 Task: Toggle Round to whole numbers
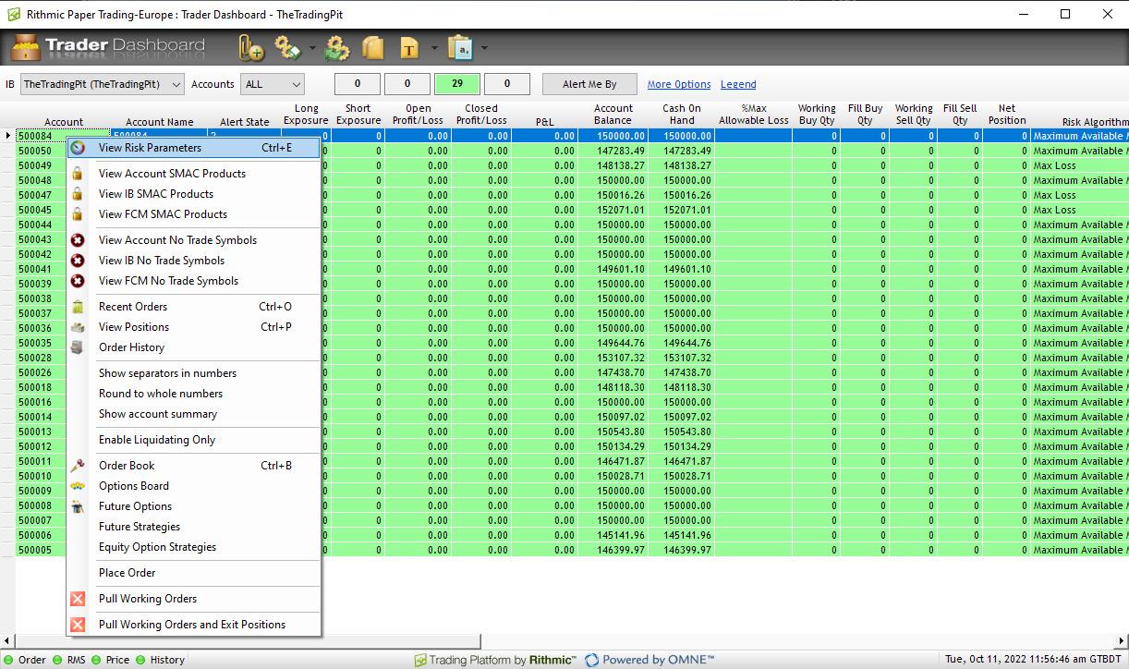[161, 394]
